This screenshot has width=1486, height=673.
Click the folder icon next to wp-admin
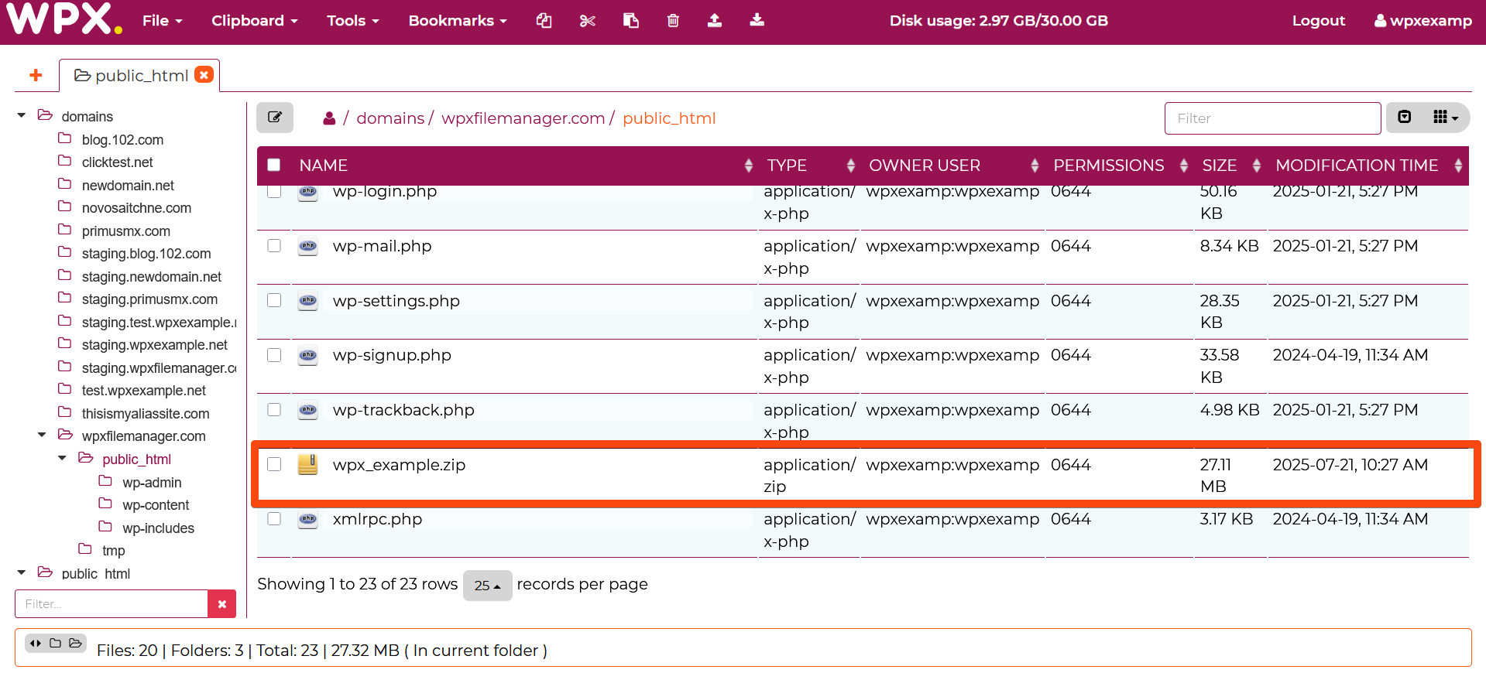(x=105, y=481)
